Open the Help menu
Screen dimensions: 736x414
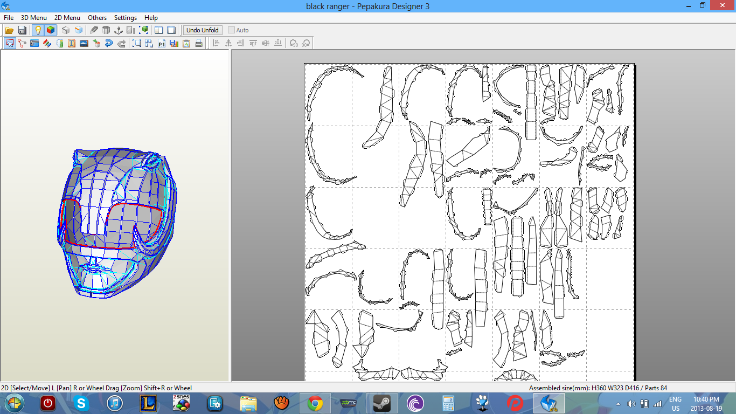(x=151, y=18)
